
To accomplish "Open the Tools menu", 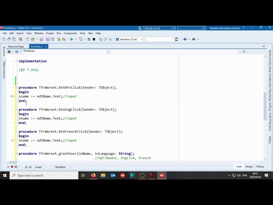I will coord(82,33).
